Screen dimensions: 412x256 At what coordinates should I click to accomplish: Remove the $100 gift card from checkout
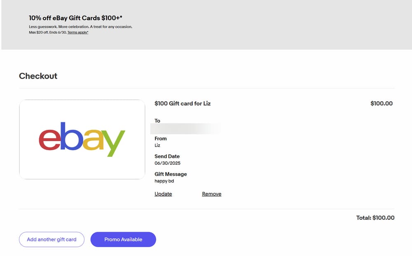click(211, 193)
